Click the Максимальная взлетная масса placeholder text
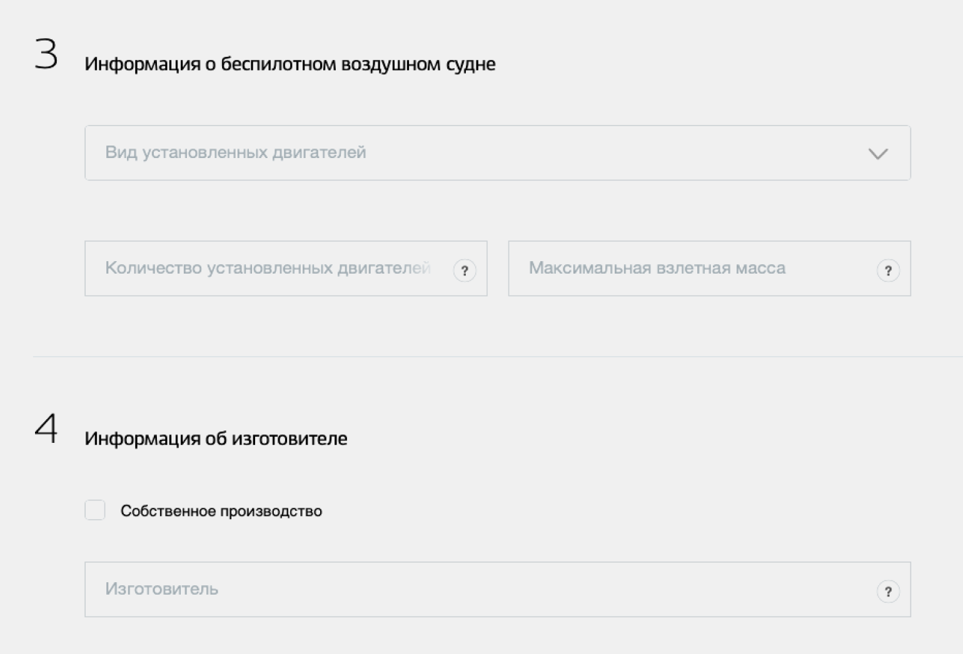The image size is (963, 654). click(657, 268)
